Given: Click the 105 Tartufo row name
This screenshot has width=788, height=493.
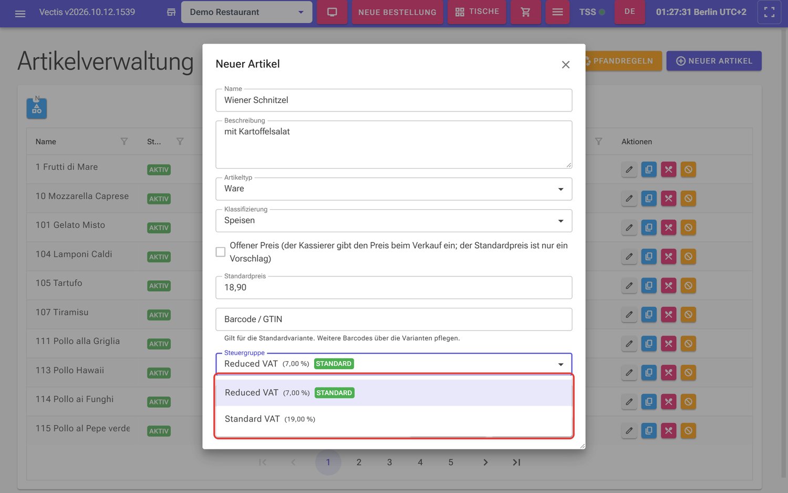Looking at the screenshot, I should [59, 283].
